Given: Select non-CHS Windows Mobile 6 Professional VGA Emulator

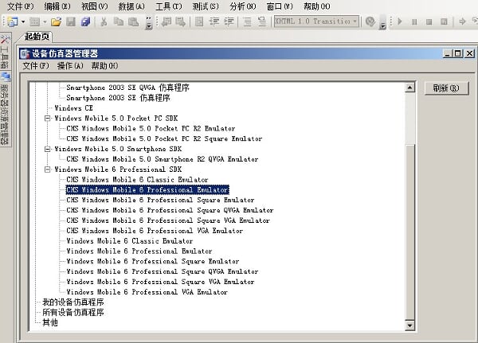Looking at the screenshot, I should [x=147, y=292].
